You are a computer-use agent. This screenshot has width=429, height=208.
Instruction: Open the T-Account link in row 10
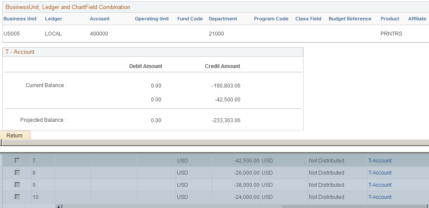[380, 197]
